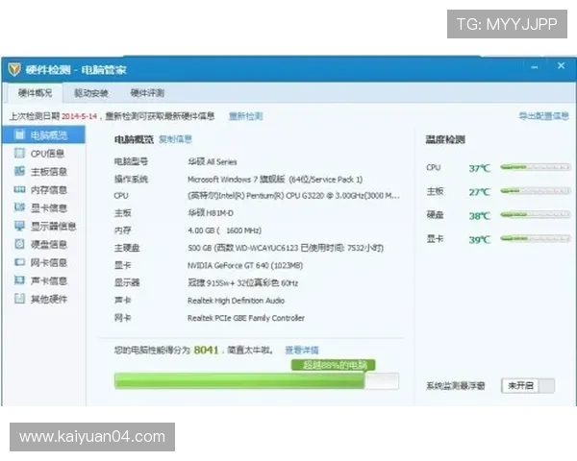The width and height of the screenshot is (577, 461).
Task: Click the performance score progress bar
Action: coord(257,381)
